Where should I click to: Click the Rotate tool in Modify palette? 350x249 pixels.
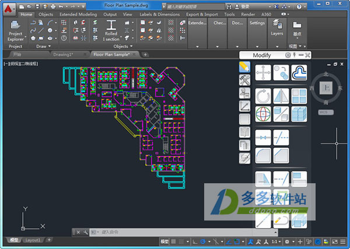click(x=263, y=96)
